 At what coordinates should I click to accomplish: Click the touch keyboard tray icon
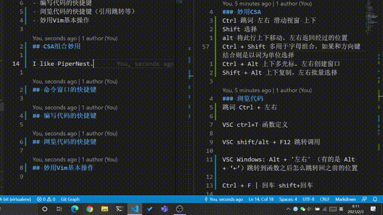333,209
